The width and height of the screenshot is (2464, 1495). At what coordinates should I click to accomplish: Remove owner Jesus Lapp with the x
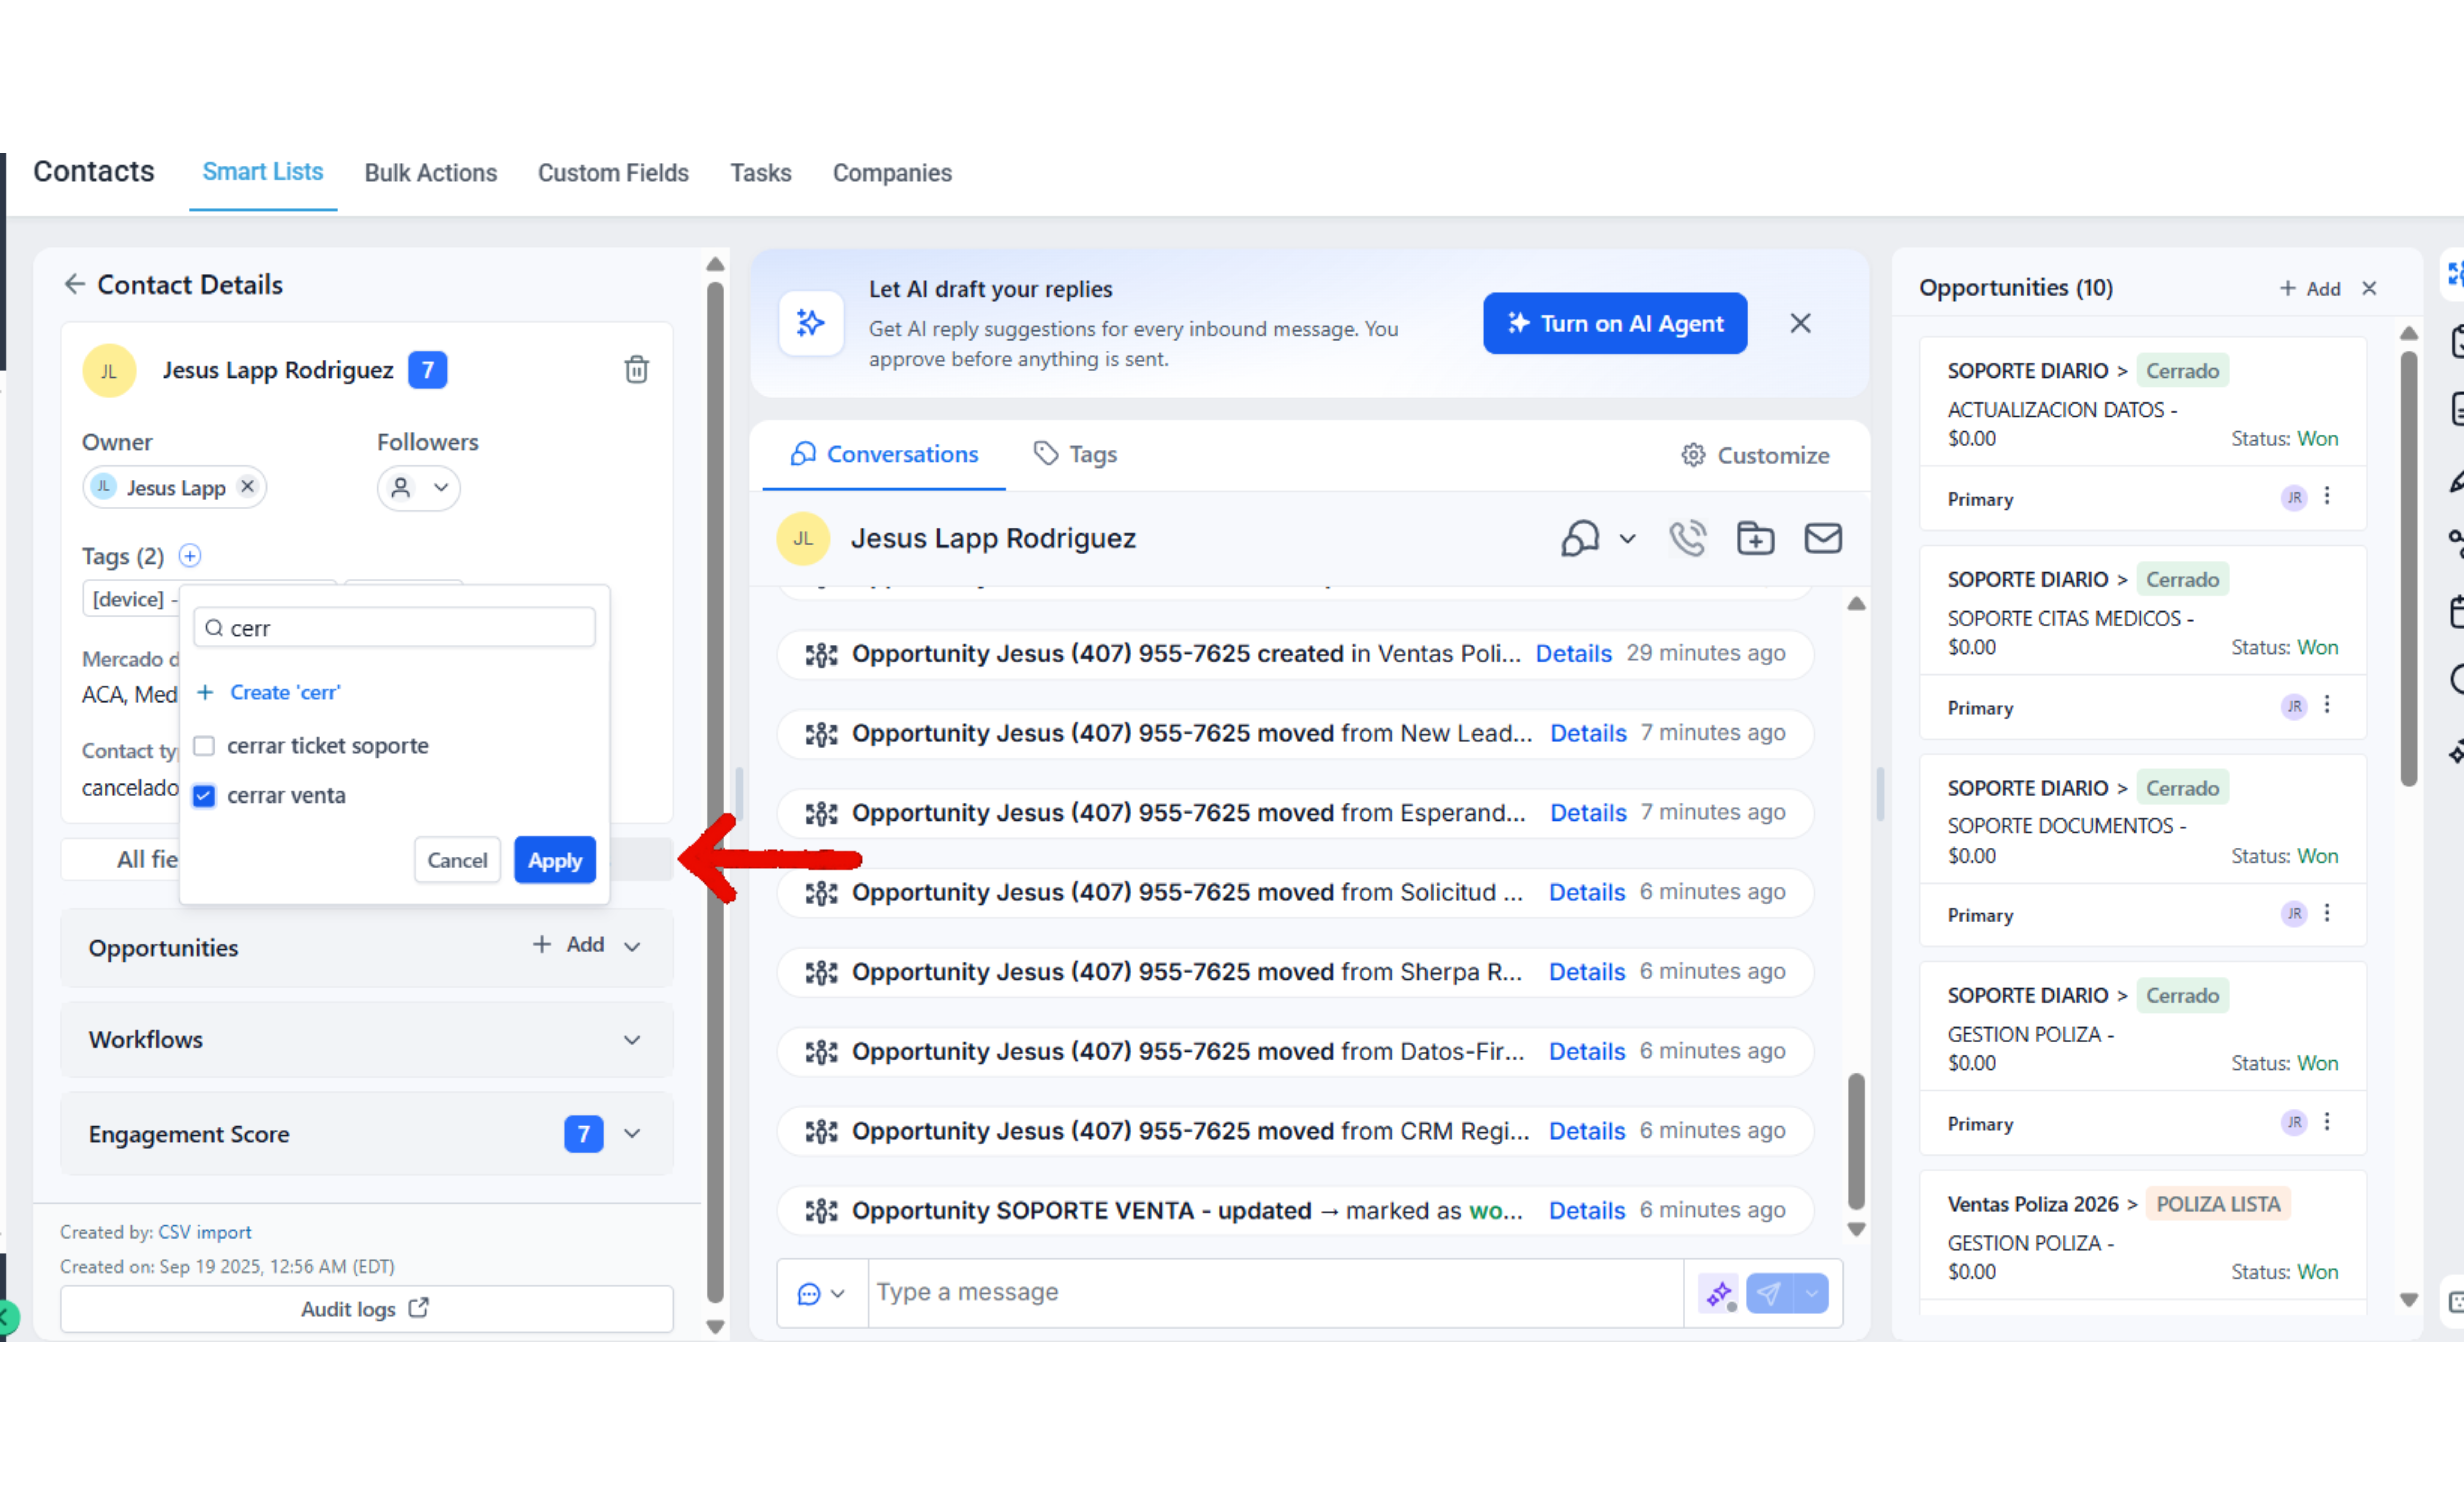(x=248, y=487)
